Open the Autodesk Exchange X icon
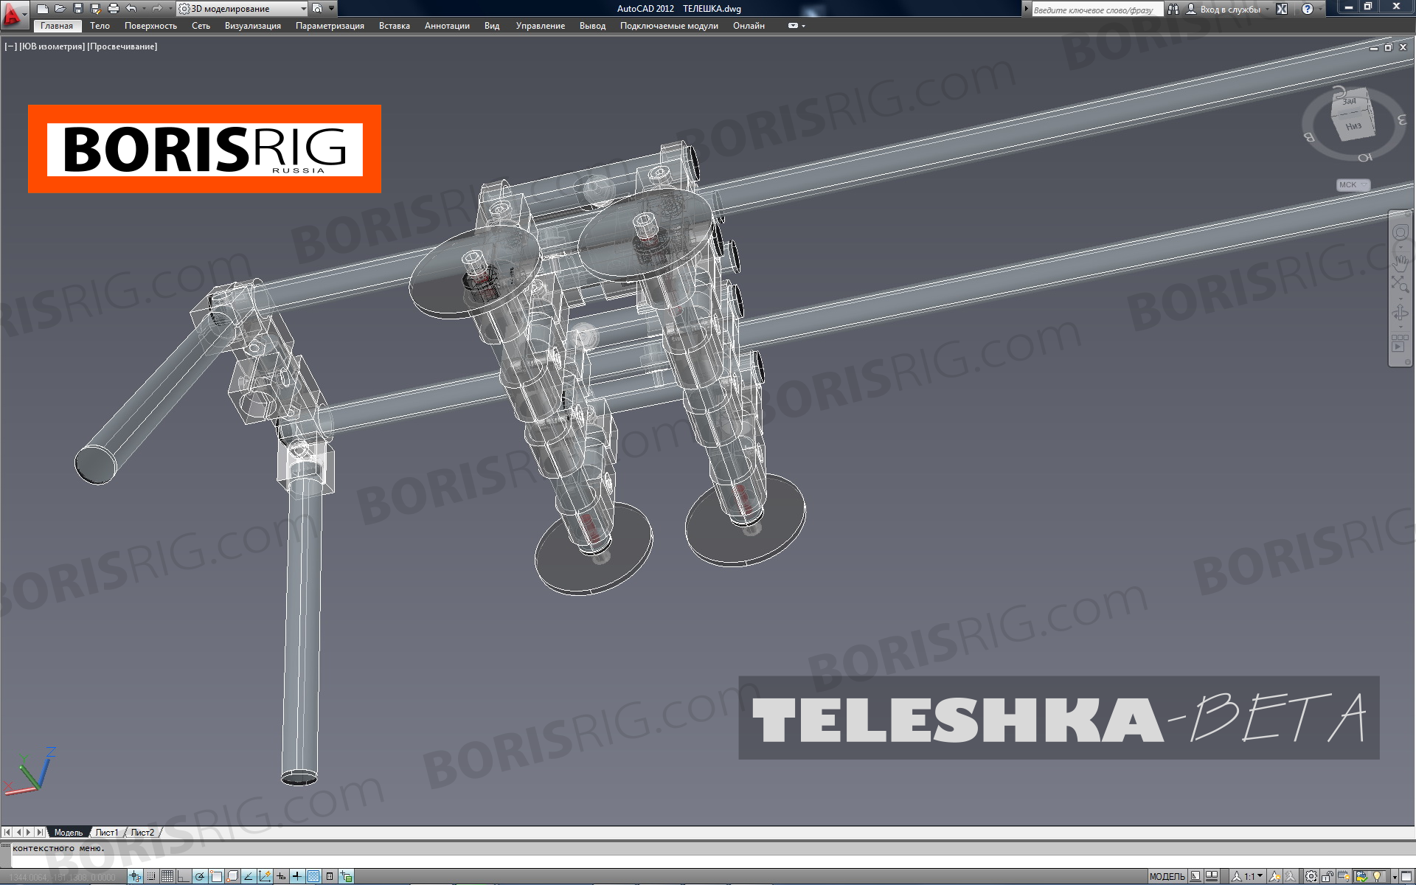 tap(1282, 10)
